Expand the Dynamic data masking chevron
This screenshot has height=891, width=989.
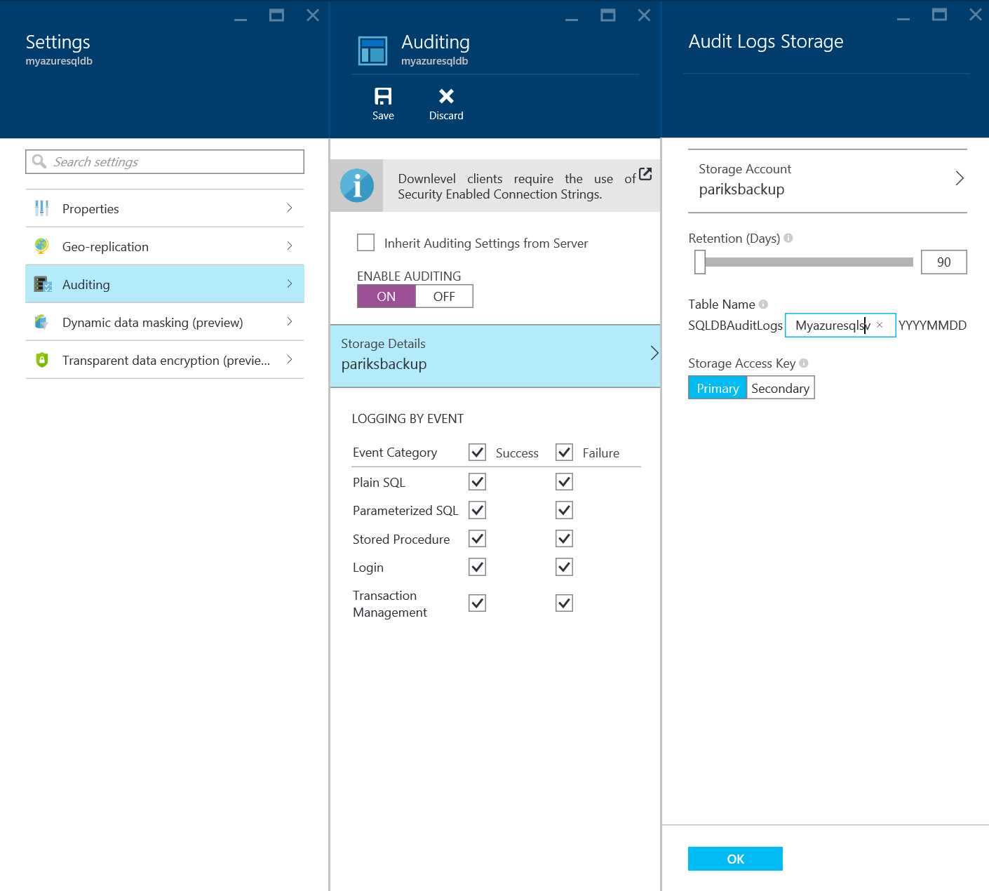pos(290,322)
